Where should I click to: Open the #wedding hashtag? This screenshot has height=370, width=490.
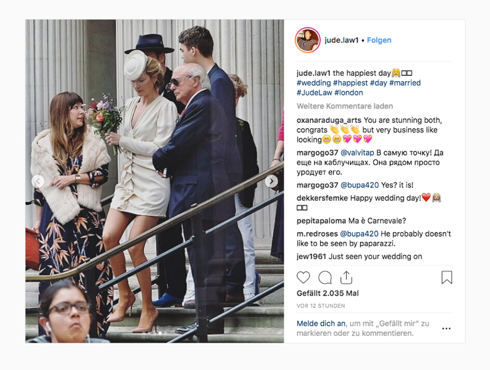[x=314, y=83]
